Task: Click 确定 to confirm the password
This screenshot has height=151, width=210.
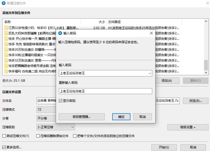Action: [121, 117]
